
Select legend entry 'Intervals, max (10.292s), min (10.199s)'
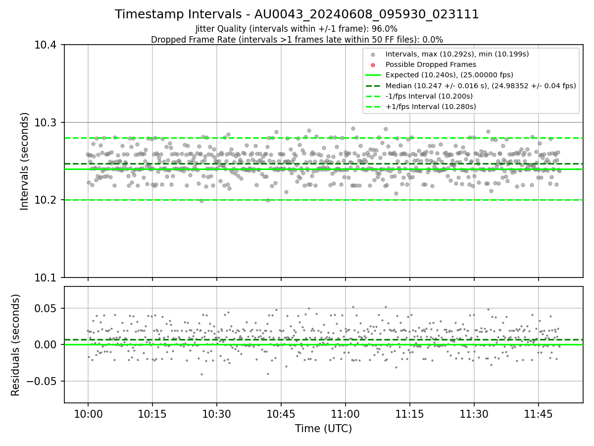pyautogui.click(x=457, y=54)
